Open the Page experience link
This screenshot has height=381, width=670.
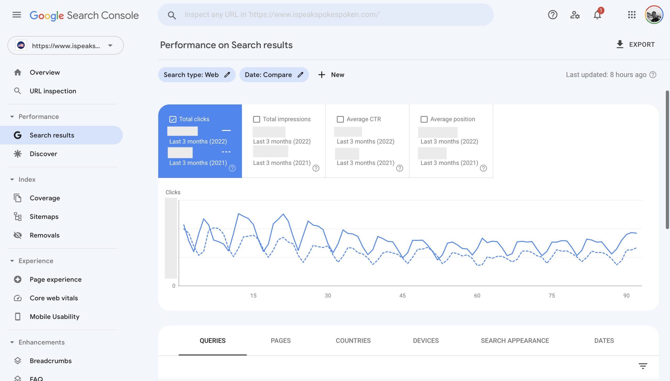(55, 279)
